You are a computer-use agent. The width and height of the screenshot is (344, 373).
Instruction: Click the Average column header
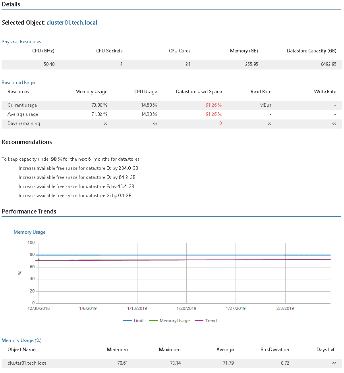pos(225,350)
